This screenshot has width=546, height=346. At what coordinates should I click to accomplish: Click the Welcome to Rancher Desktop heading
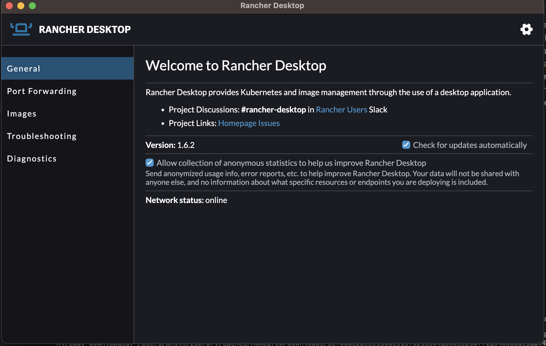click(x=236, y=65)
